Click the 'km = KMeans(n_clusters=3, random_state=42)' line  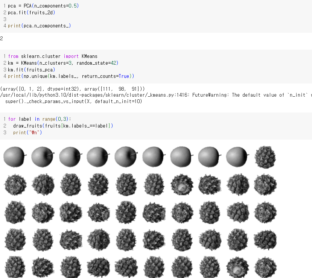point(63,63)
